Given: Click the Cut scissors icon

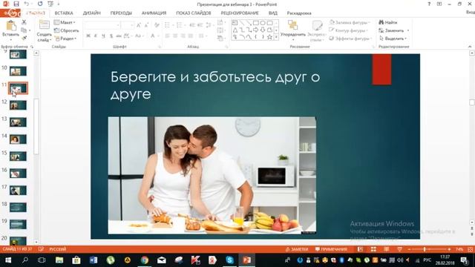Looking at the screenshot, I should point(24,22).
